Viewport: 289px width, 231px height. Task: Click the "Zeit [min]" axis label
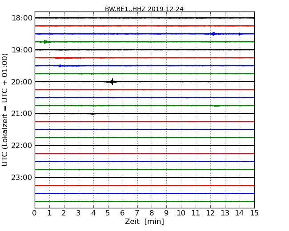tap(144, 221)
